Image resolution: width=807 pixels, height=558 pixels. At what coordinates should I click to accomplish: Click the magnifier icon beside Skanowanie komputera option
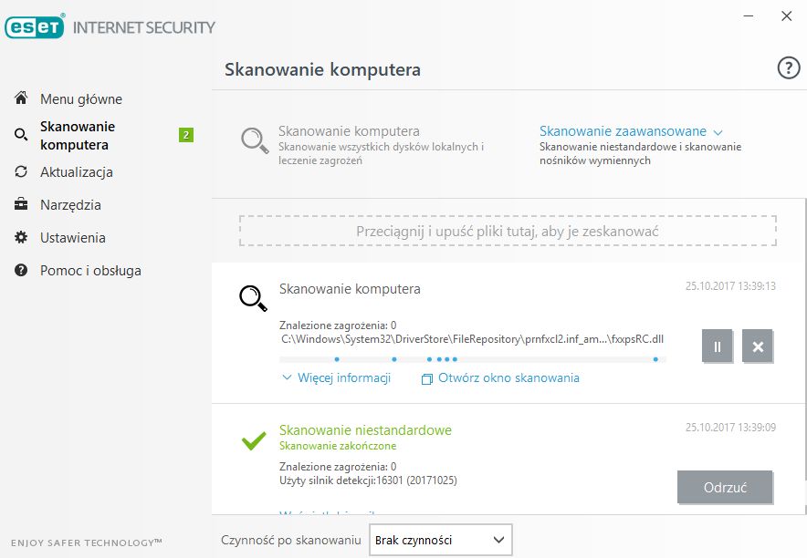coord(254,139)
